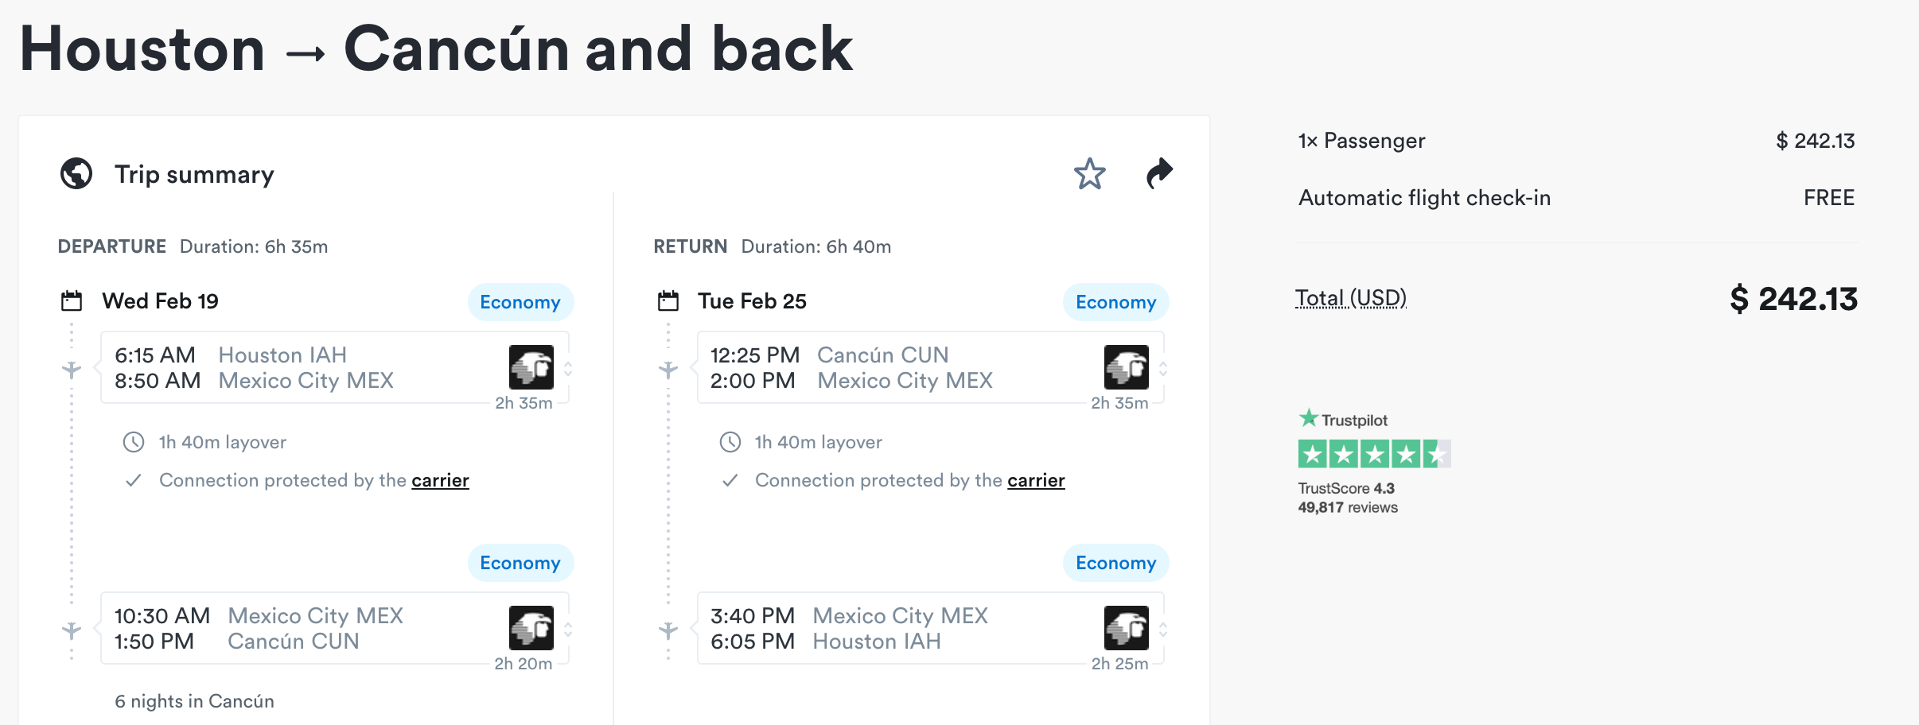
Task: Expand the 3:40 PM Mexico City to Houston segment
Action: coord(1163,629)
